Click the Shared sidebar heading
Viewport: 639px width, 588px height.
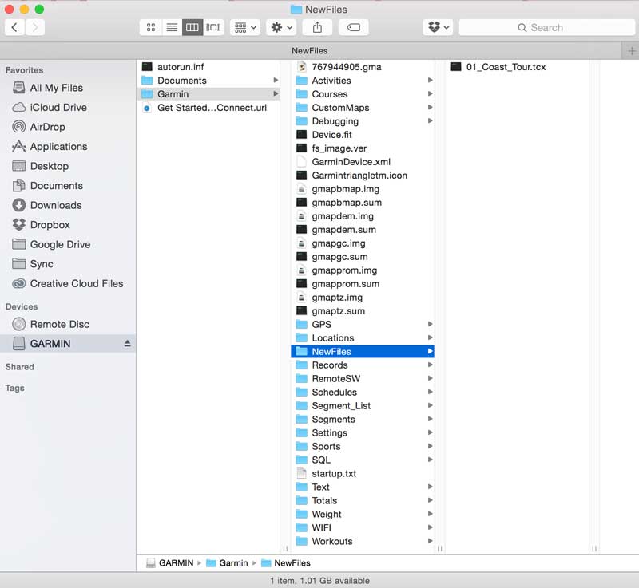(19, 367)
